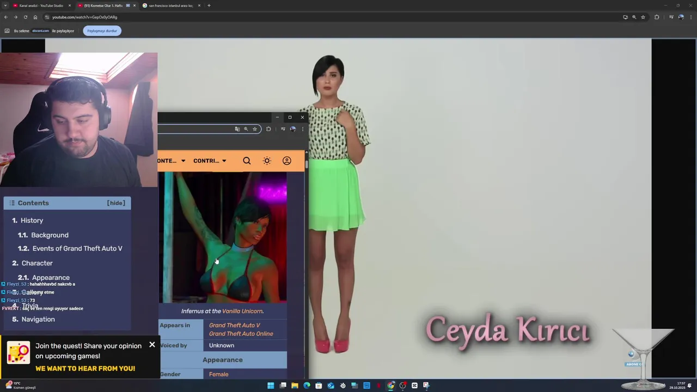Open Microsoft Edge from the taskbar
697x392 pixels.
point(307,385)
